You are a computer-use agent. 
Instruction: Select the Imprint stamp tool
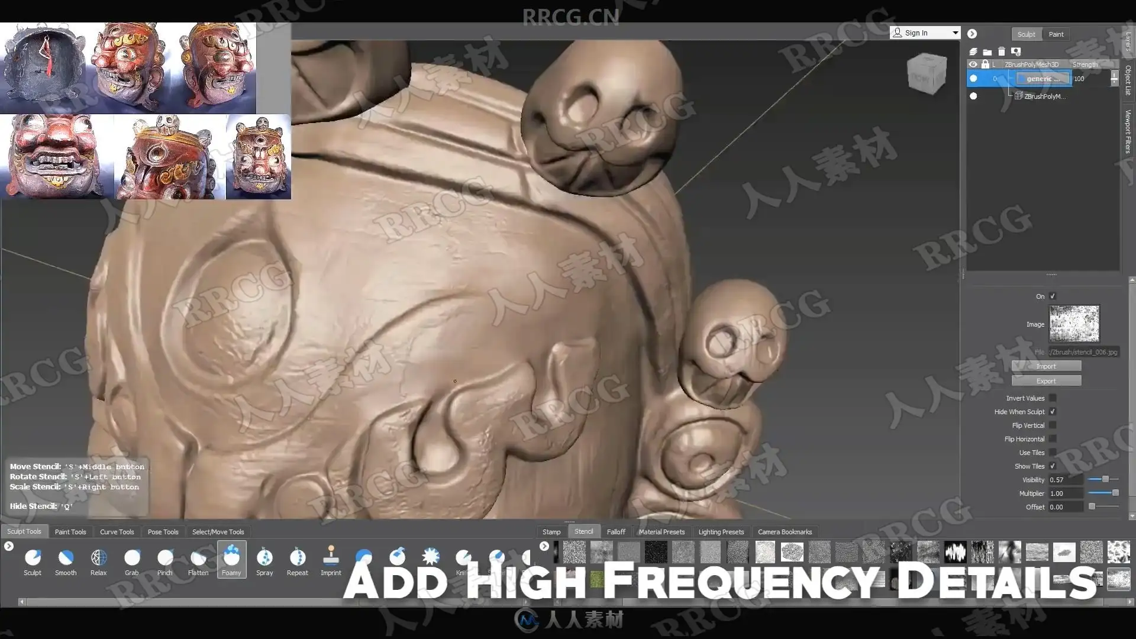331,561
